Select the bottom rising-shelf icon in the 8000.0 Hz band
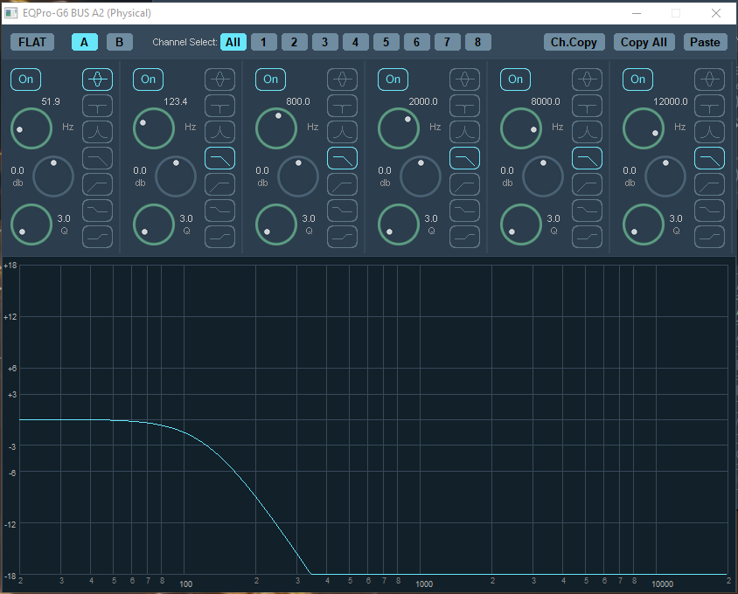Screen dimensions: 738x594 click(587, 237)
